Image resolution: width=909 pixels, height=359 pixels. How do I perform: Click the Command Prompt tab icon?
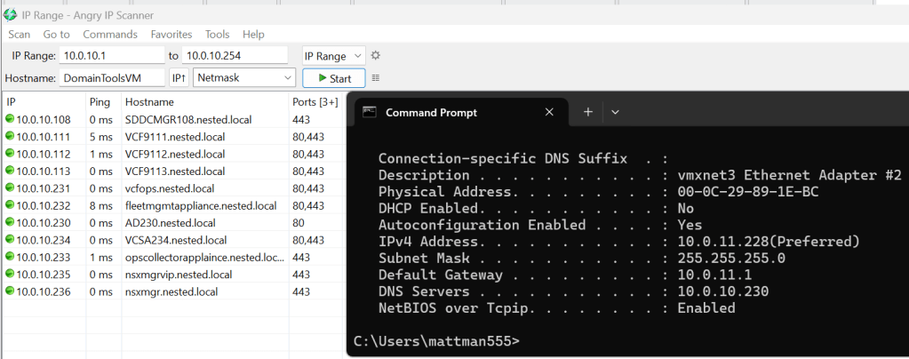369,113
